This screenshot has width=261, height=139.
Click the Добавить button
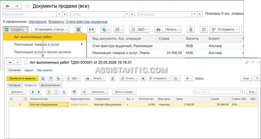pyautogui.click(x=17, y=92)
